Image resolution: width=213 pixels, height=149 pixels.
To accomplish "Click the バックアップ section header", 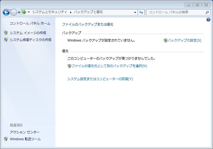I will tap(72, 33).
